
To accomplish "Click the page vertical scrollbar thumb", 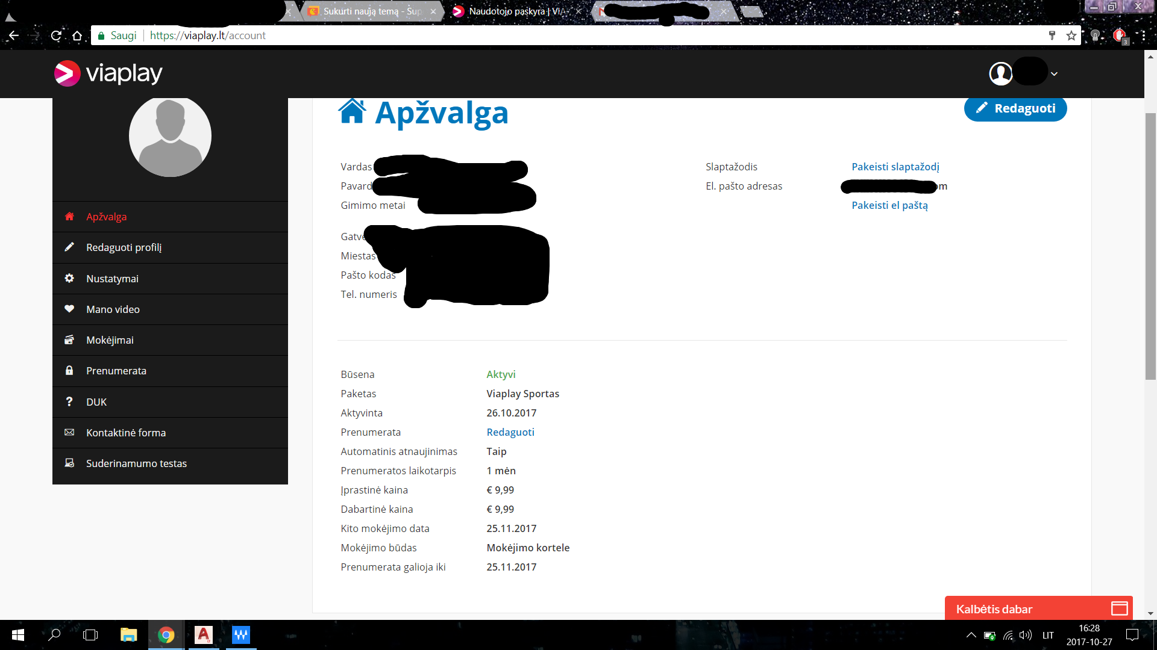I will pyautogui.click(x=1150, y=247).
